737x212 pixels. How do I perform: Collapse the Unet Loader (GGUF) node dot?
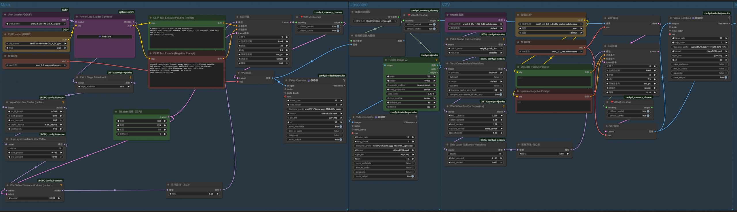[x=5, y=15]
